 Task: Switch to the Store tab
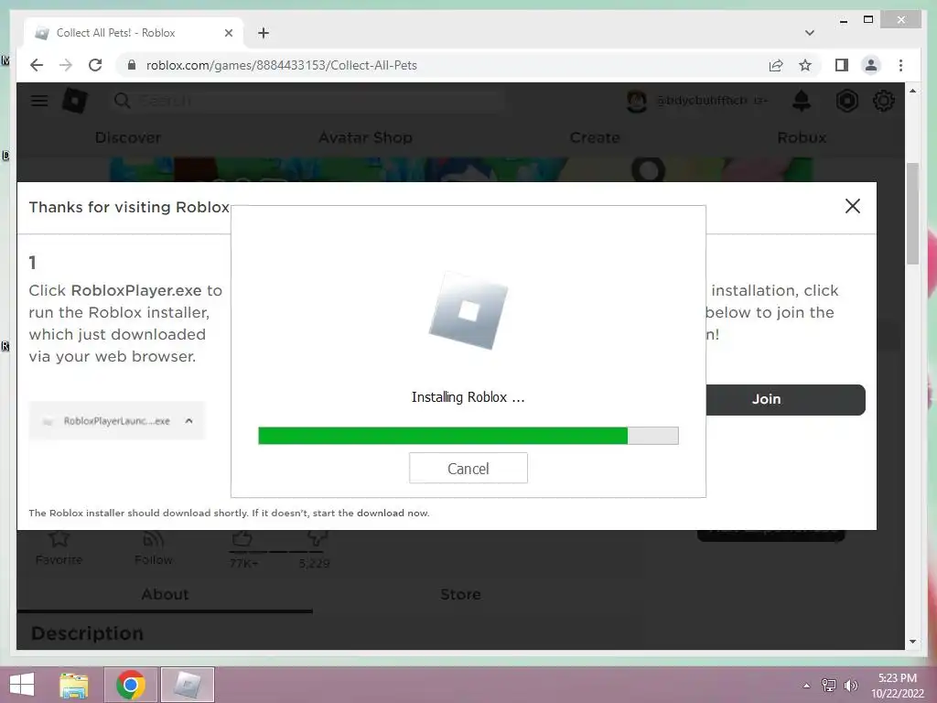[x=460, y=594]
